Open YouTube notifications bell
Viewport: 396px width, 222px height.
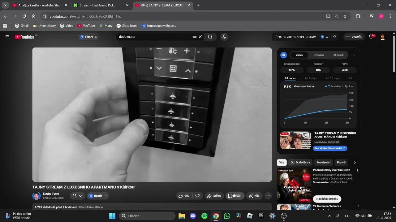371,37
